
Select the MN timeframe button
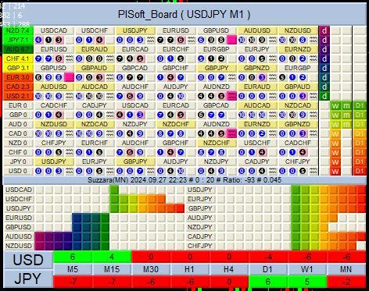click(346, 269)
